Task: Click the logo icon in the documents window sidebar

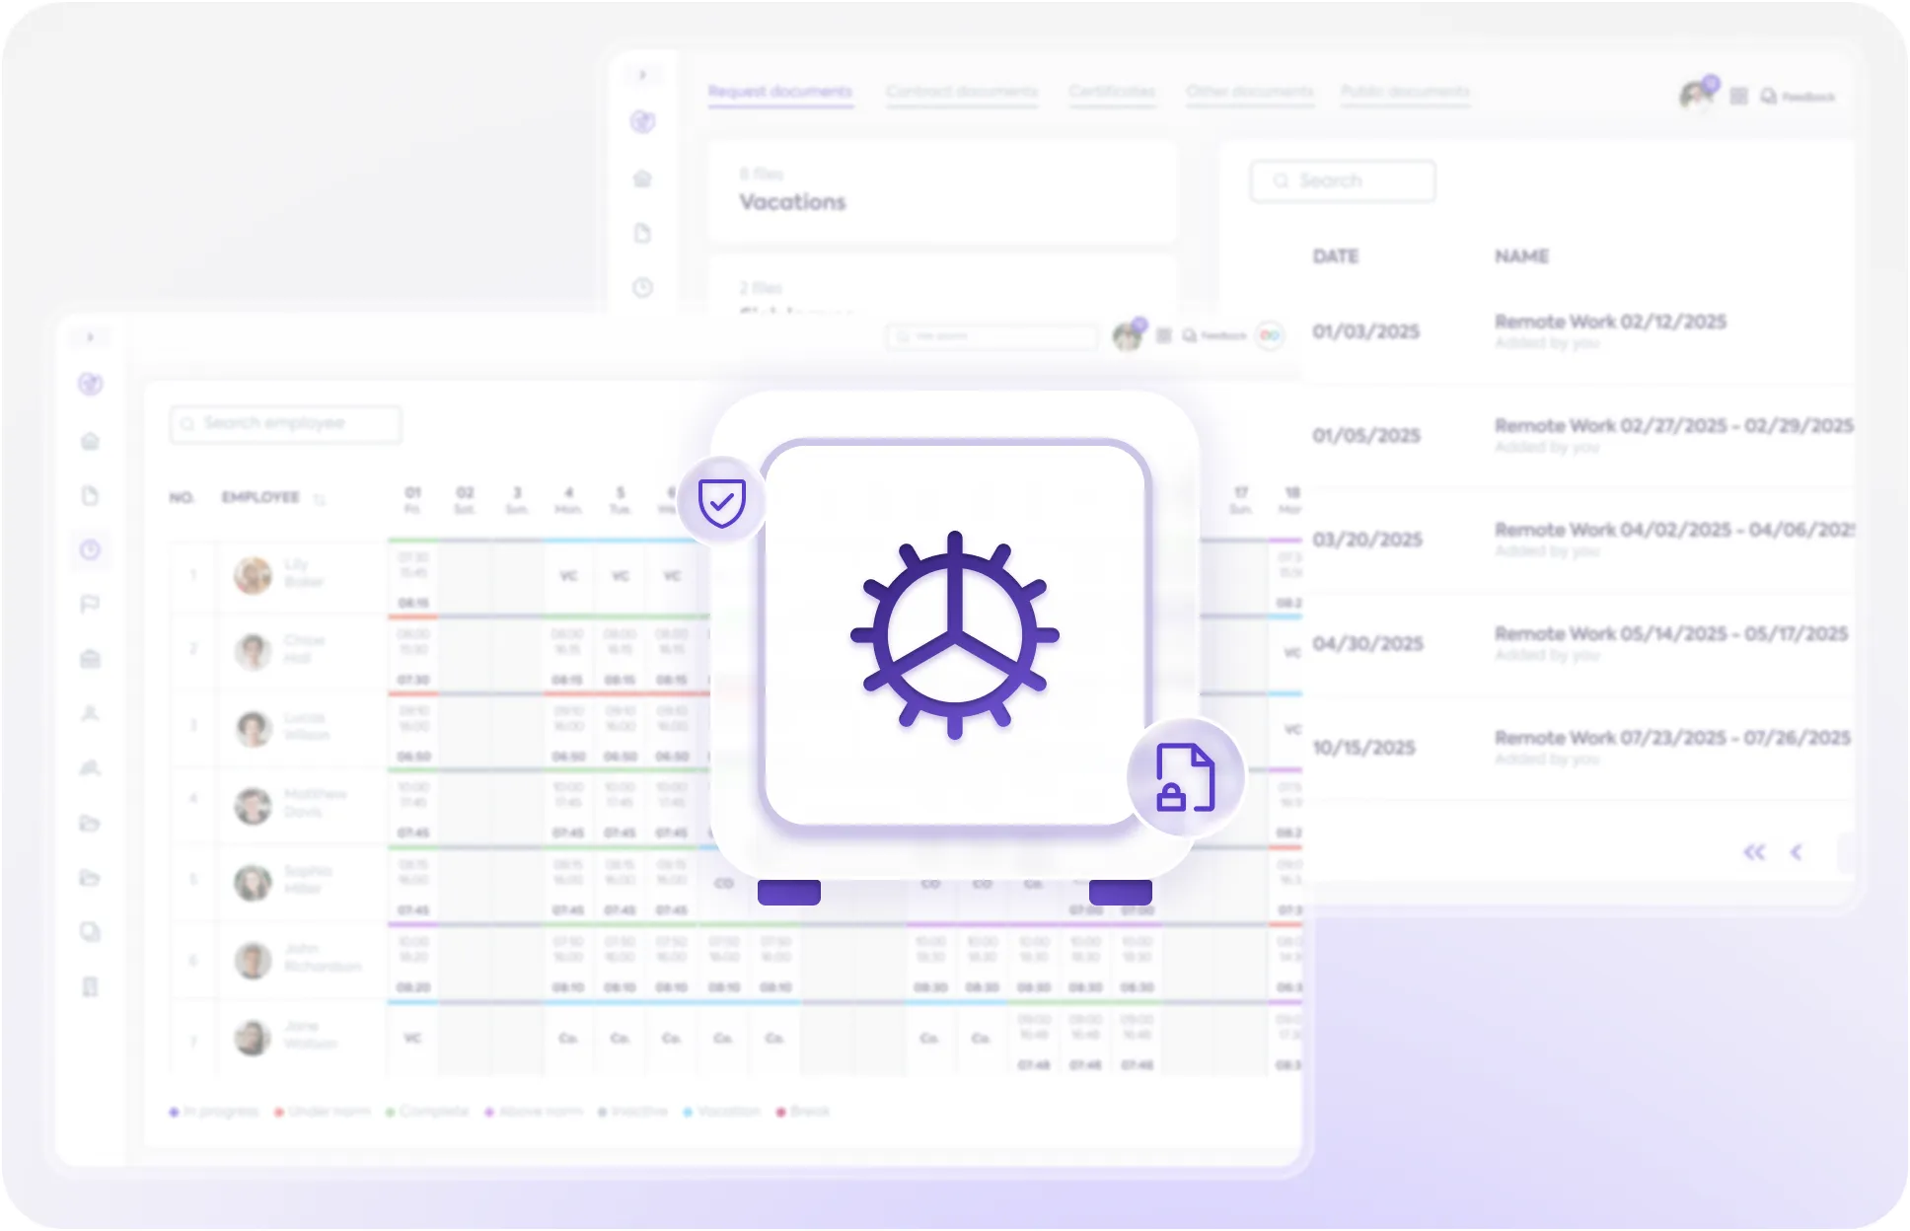Action: pyautogui.click(x=642, y=121)
